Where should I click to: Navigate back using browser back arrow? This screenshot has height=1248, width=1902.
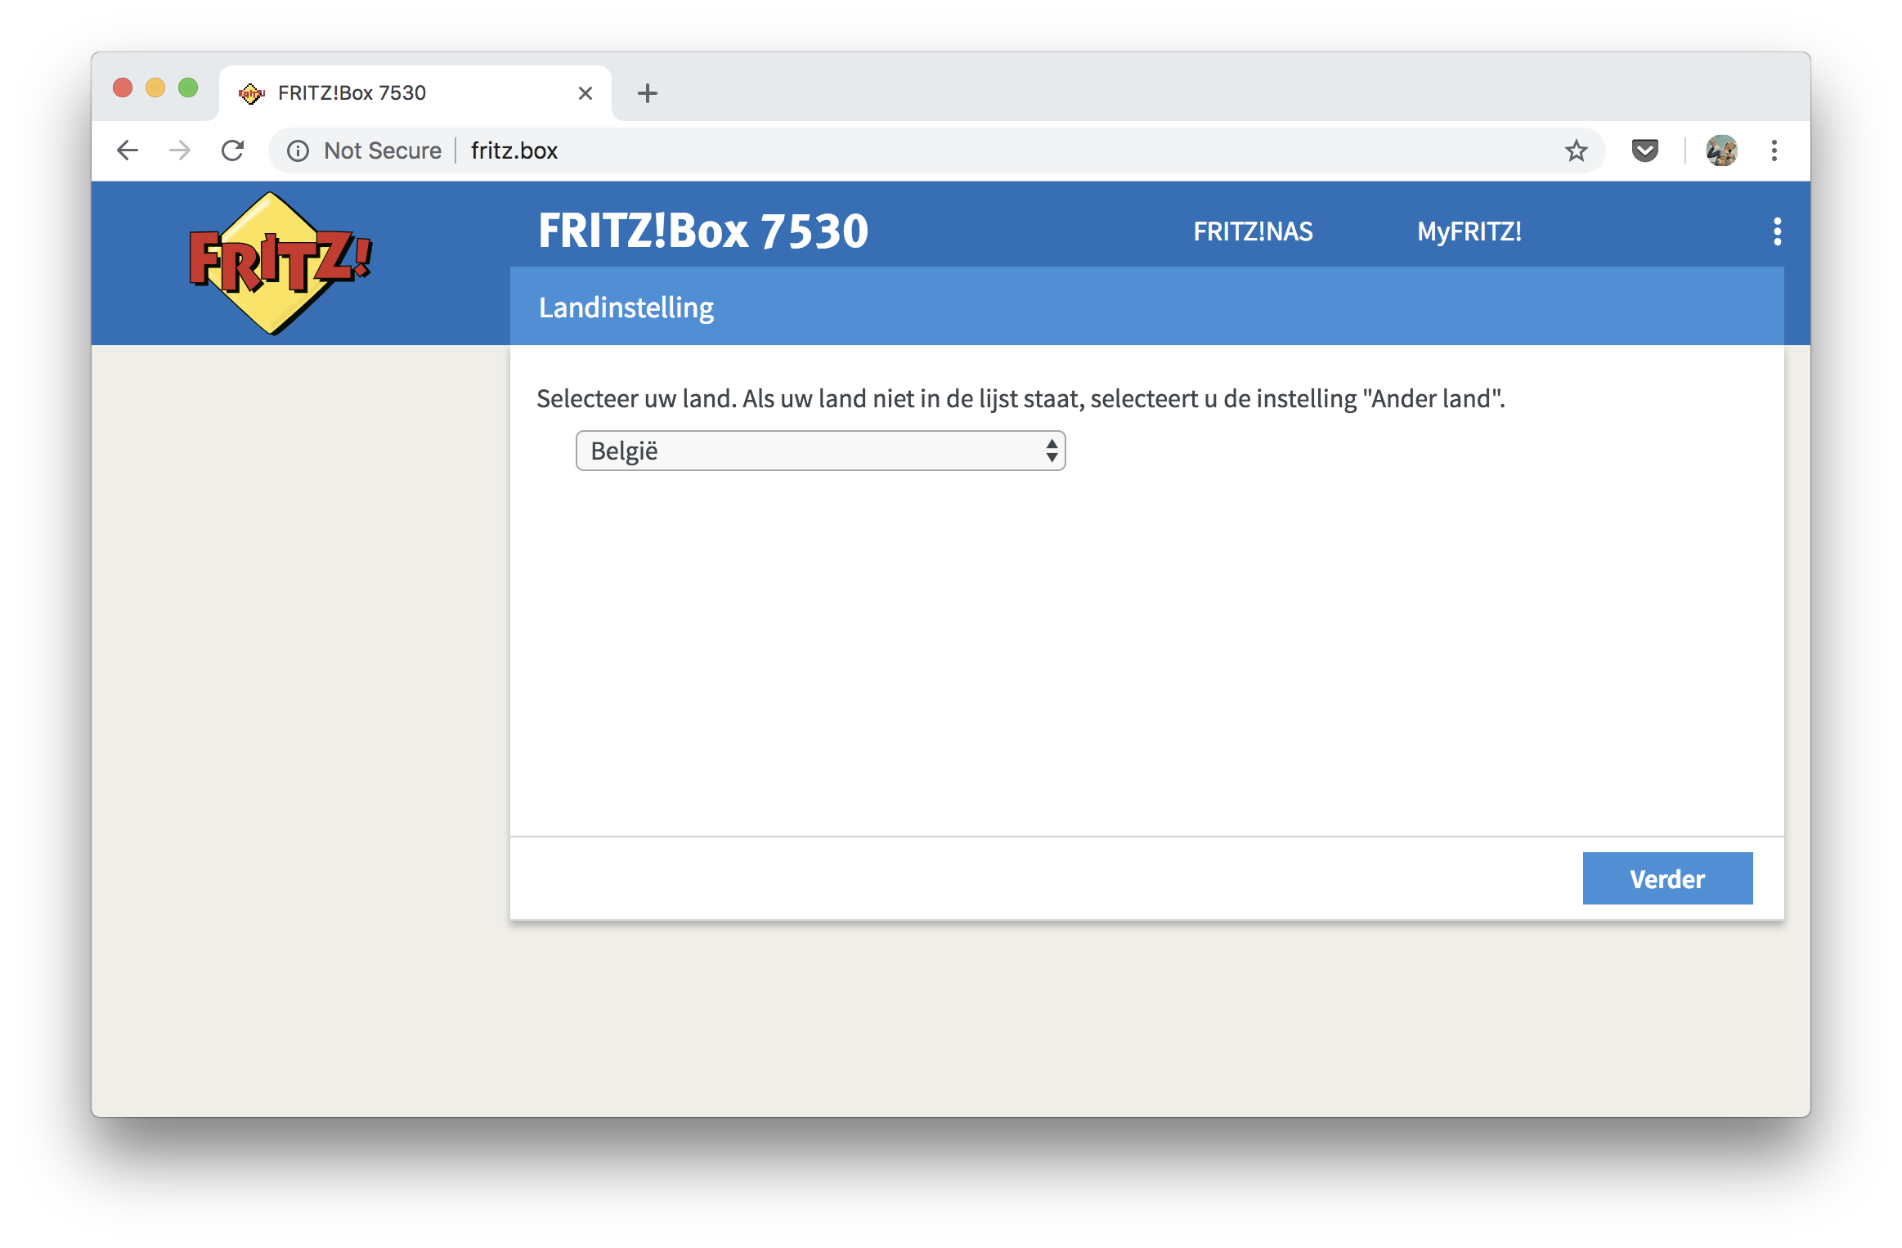[125, 149]
